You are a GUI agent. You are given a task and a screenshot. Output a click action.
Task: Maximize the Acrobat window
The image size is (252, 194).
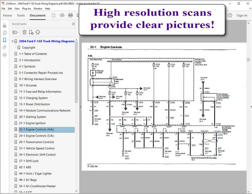[x=239, y=4]
